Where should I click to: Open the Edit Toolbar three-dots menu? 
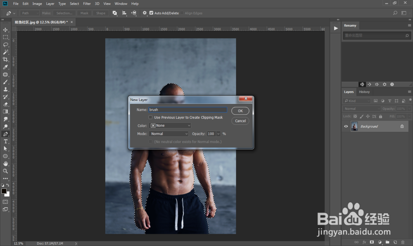click(x=5, y=178)
